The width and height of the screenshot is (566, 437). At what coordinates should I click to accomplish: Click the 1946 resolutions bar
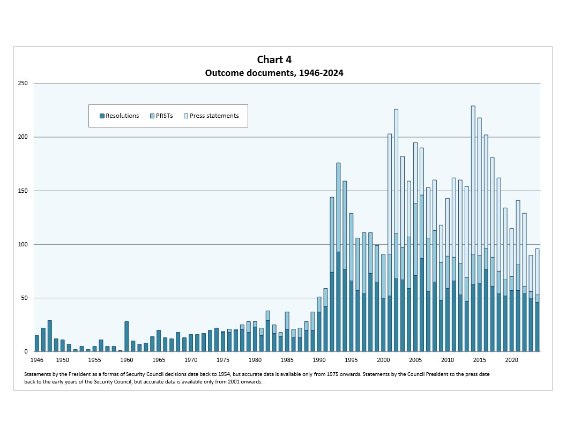pyautogui.click(x=37, y=344)
